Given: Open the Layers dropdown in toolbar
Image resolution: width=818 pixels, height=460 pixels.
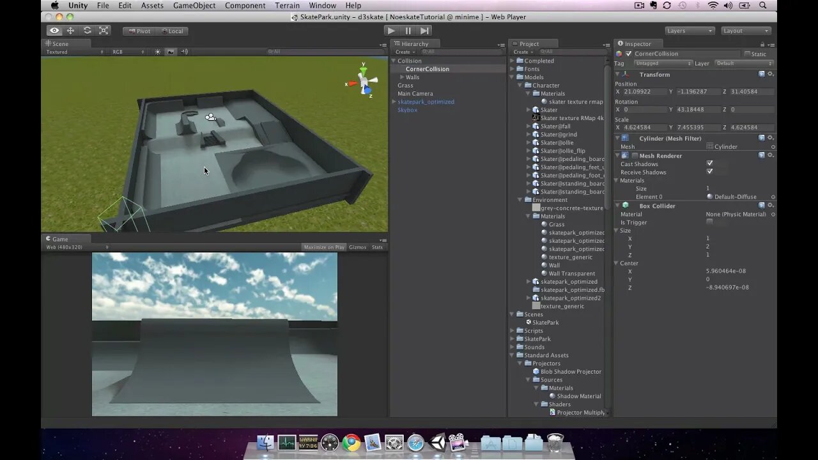Looking at the screenshot, I should 690,31.
